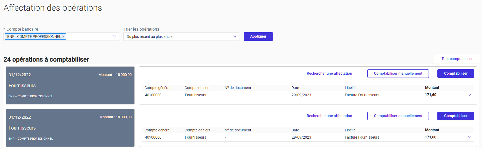Image resolution: width=482 pixels, height=149 pixels.
Task: Click Comptabiliser manuellement for second operation
Action: click(x=398, y=116)
